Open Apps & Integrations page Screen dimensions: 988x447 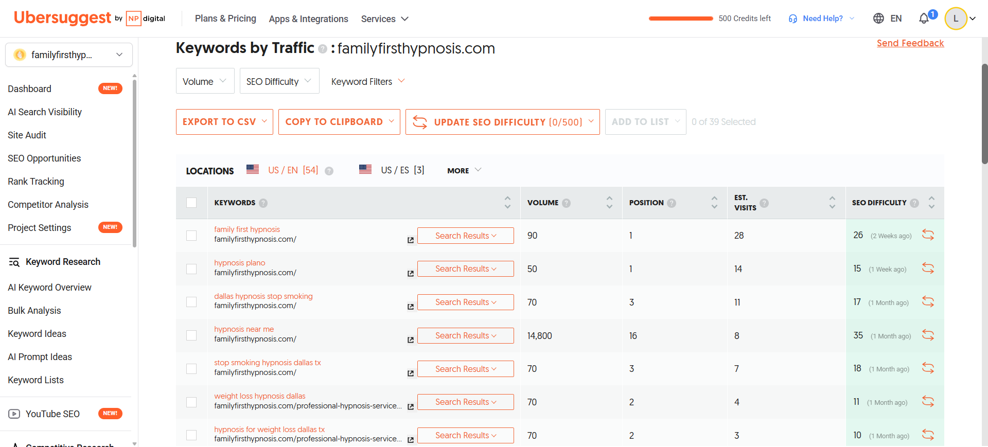coord(308,19)
